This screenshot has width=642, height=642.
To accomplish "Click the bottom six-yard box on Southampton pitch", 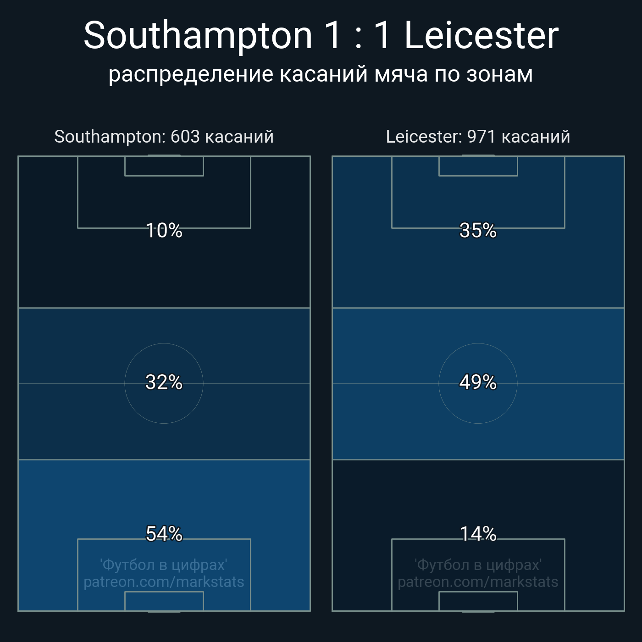I will pyautogui.click(x=164, y=601).
